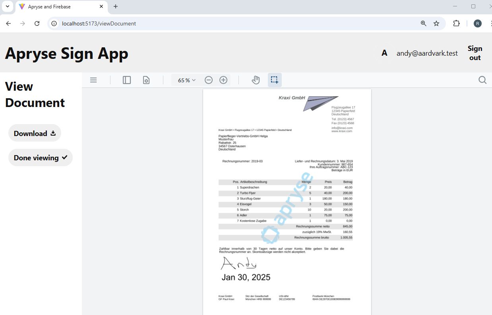
Task: Click the Jan 30, 2025 date text
Action: (x=246, y=277)
